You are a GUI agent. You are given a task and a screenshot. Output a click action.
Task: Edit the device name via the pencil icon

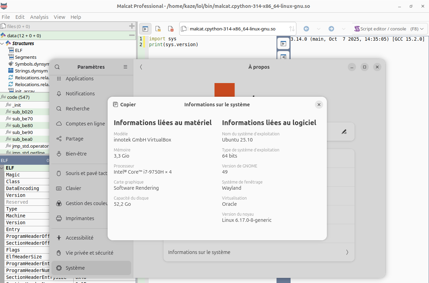344,132
